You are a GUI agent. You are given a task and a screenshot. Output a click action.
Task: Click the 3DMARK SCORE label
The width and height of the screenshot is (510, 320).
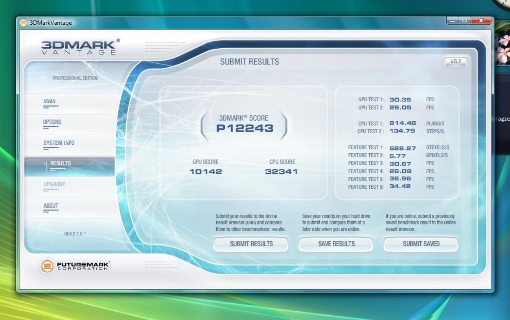(x=243, y=118)
